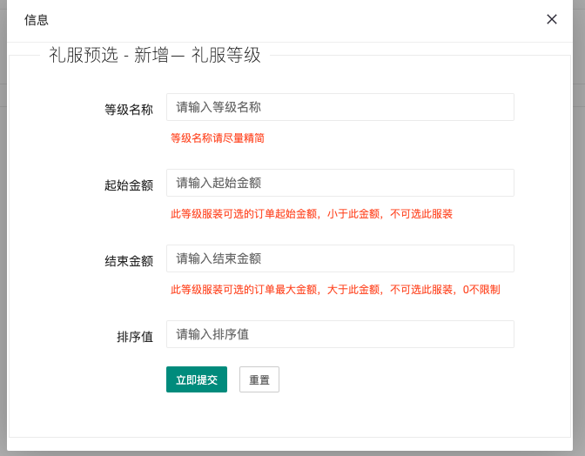The image size is (585, 456).
Task: Close the 信息 dialog with X icon
Action: point(552,19)
